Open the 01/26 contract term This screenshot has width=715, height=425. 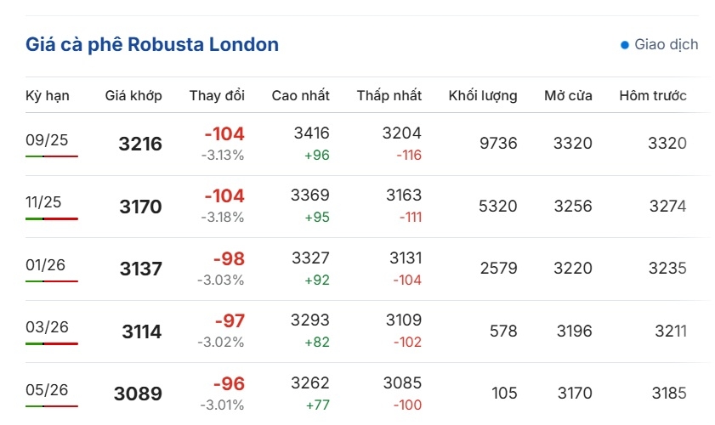click(x=45, y=265)
